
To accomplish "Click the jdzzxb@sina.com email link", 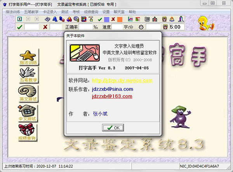I will tap(113, 89).
